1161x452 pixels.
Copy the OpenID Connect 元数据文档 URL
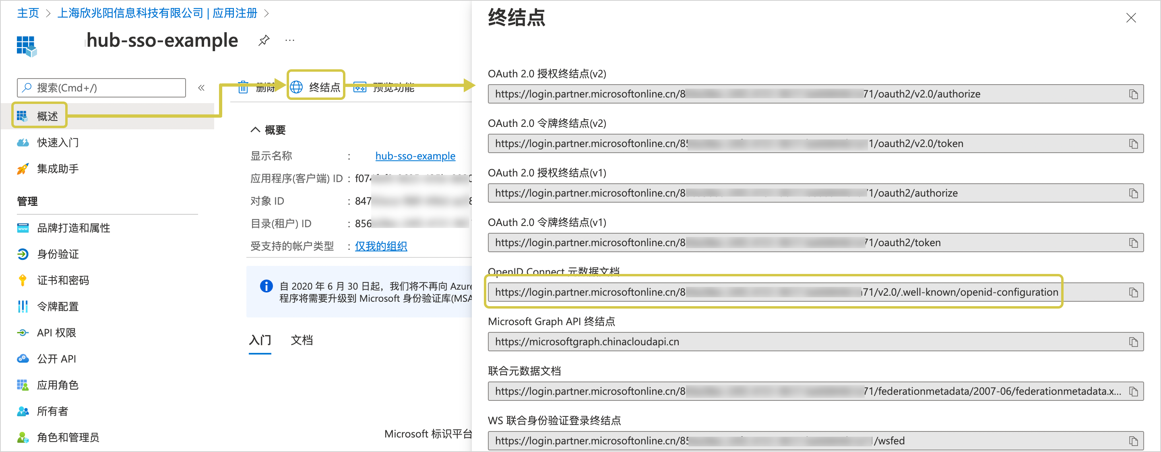[x=1133, y=293]
